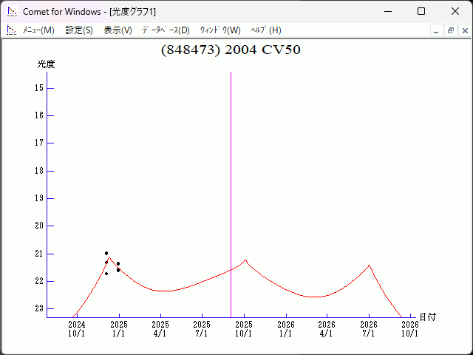The height and width of the screenshot is (355, 473).
Task: Click the 光度 vertical axis title
Action: click(46, 64)
